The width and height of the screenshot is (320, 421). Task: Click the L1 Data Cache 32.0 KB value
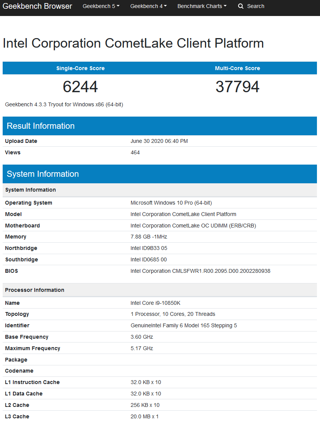pyautogui.click(x=146, y=394)
